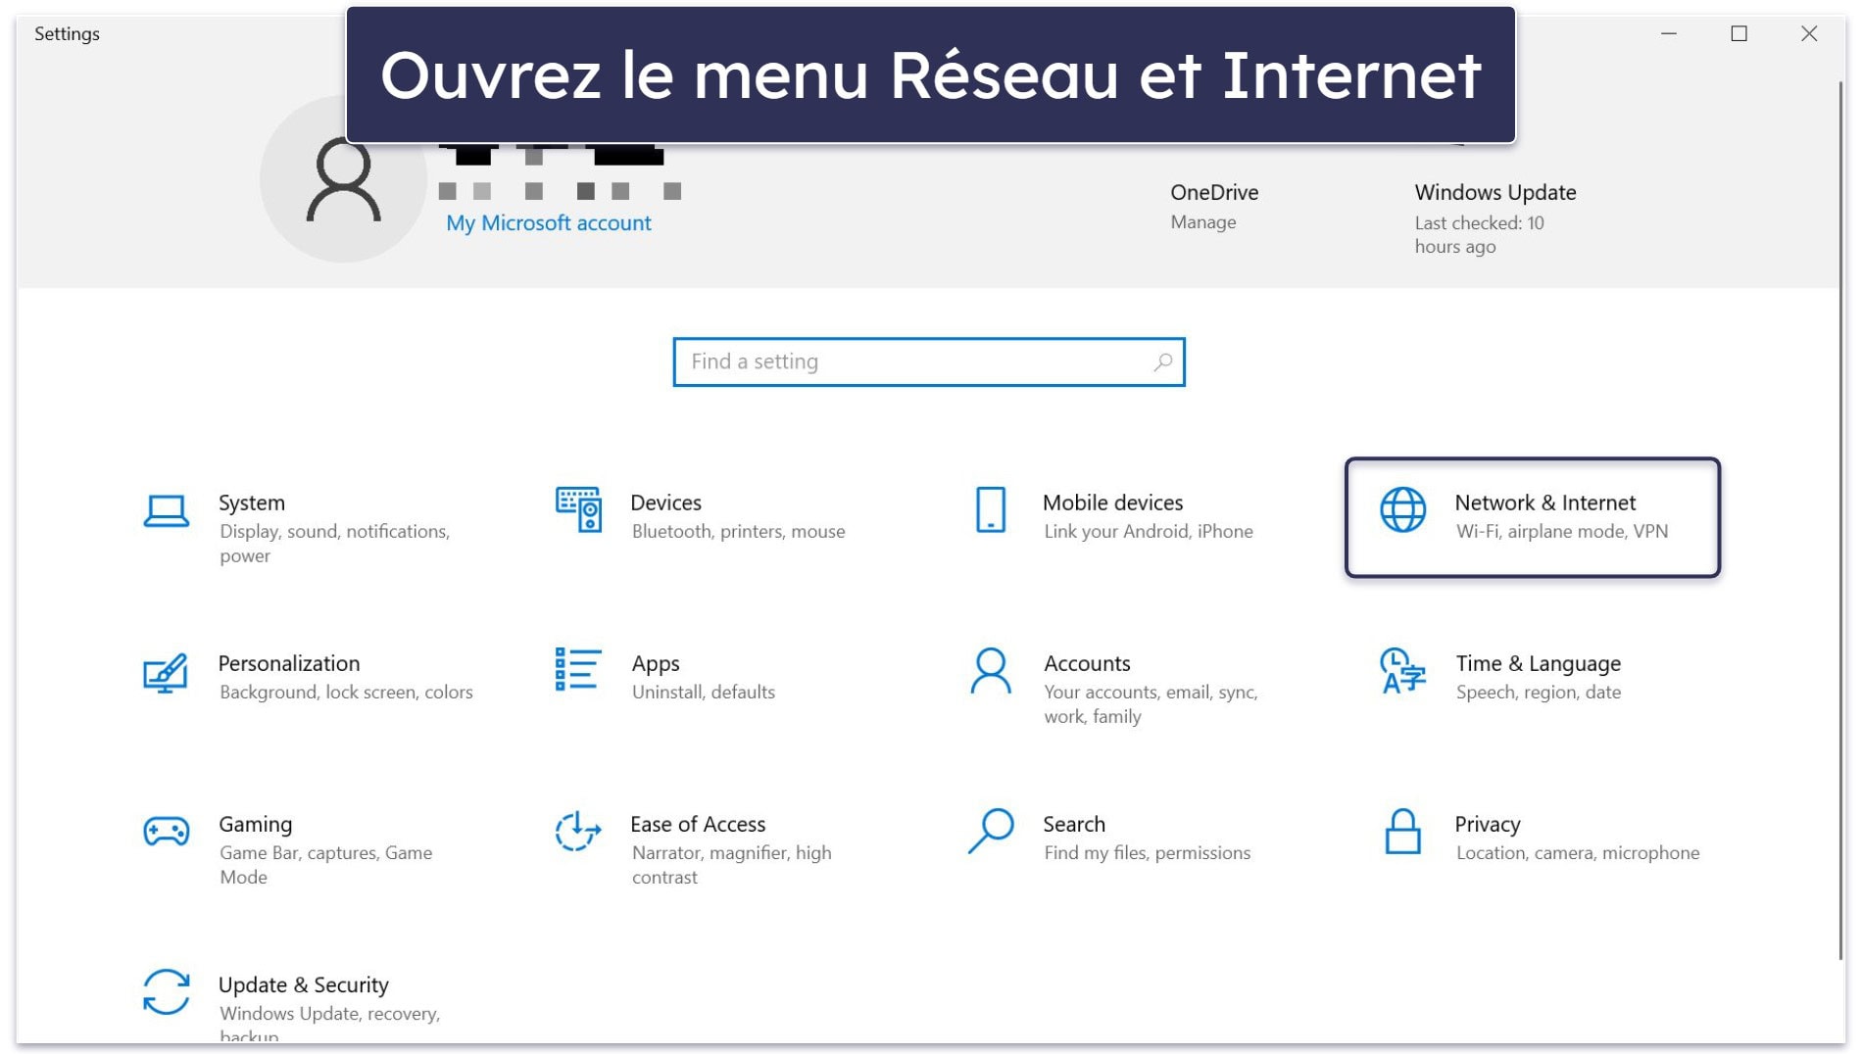
Task: Focus the Find a setting field
Action: tap(928, 362)
